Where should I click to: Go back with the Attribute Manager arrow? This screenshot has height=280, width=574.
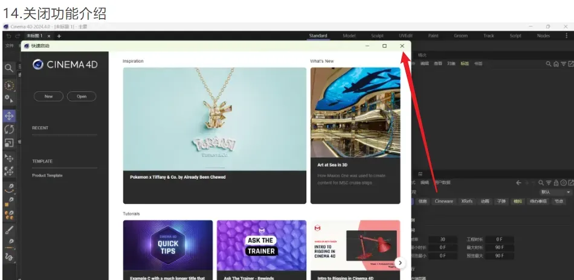[518, 183]
